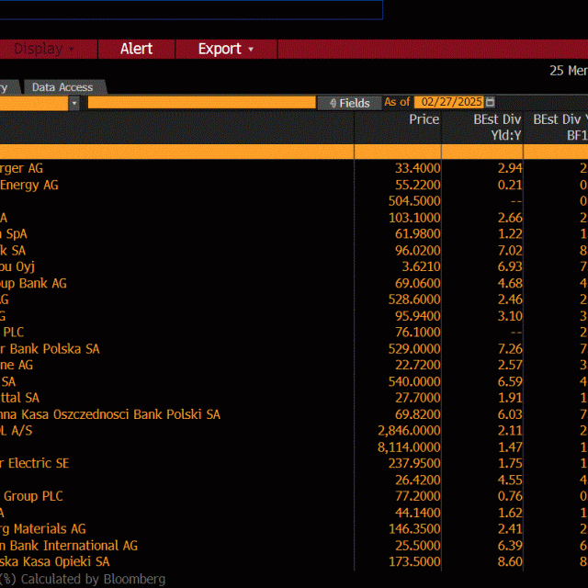Select price cell 529.0000

pos(414,348)
